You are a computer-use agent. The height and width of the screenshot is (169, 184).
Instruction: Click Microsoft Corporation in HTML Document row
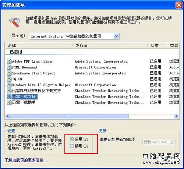pos(95,67)
